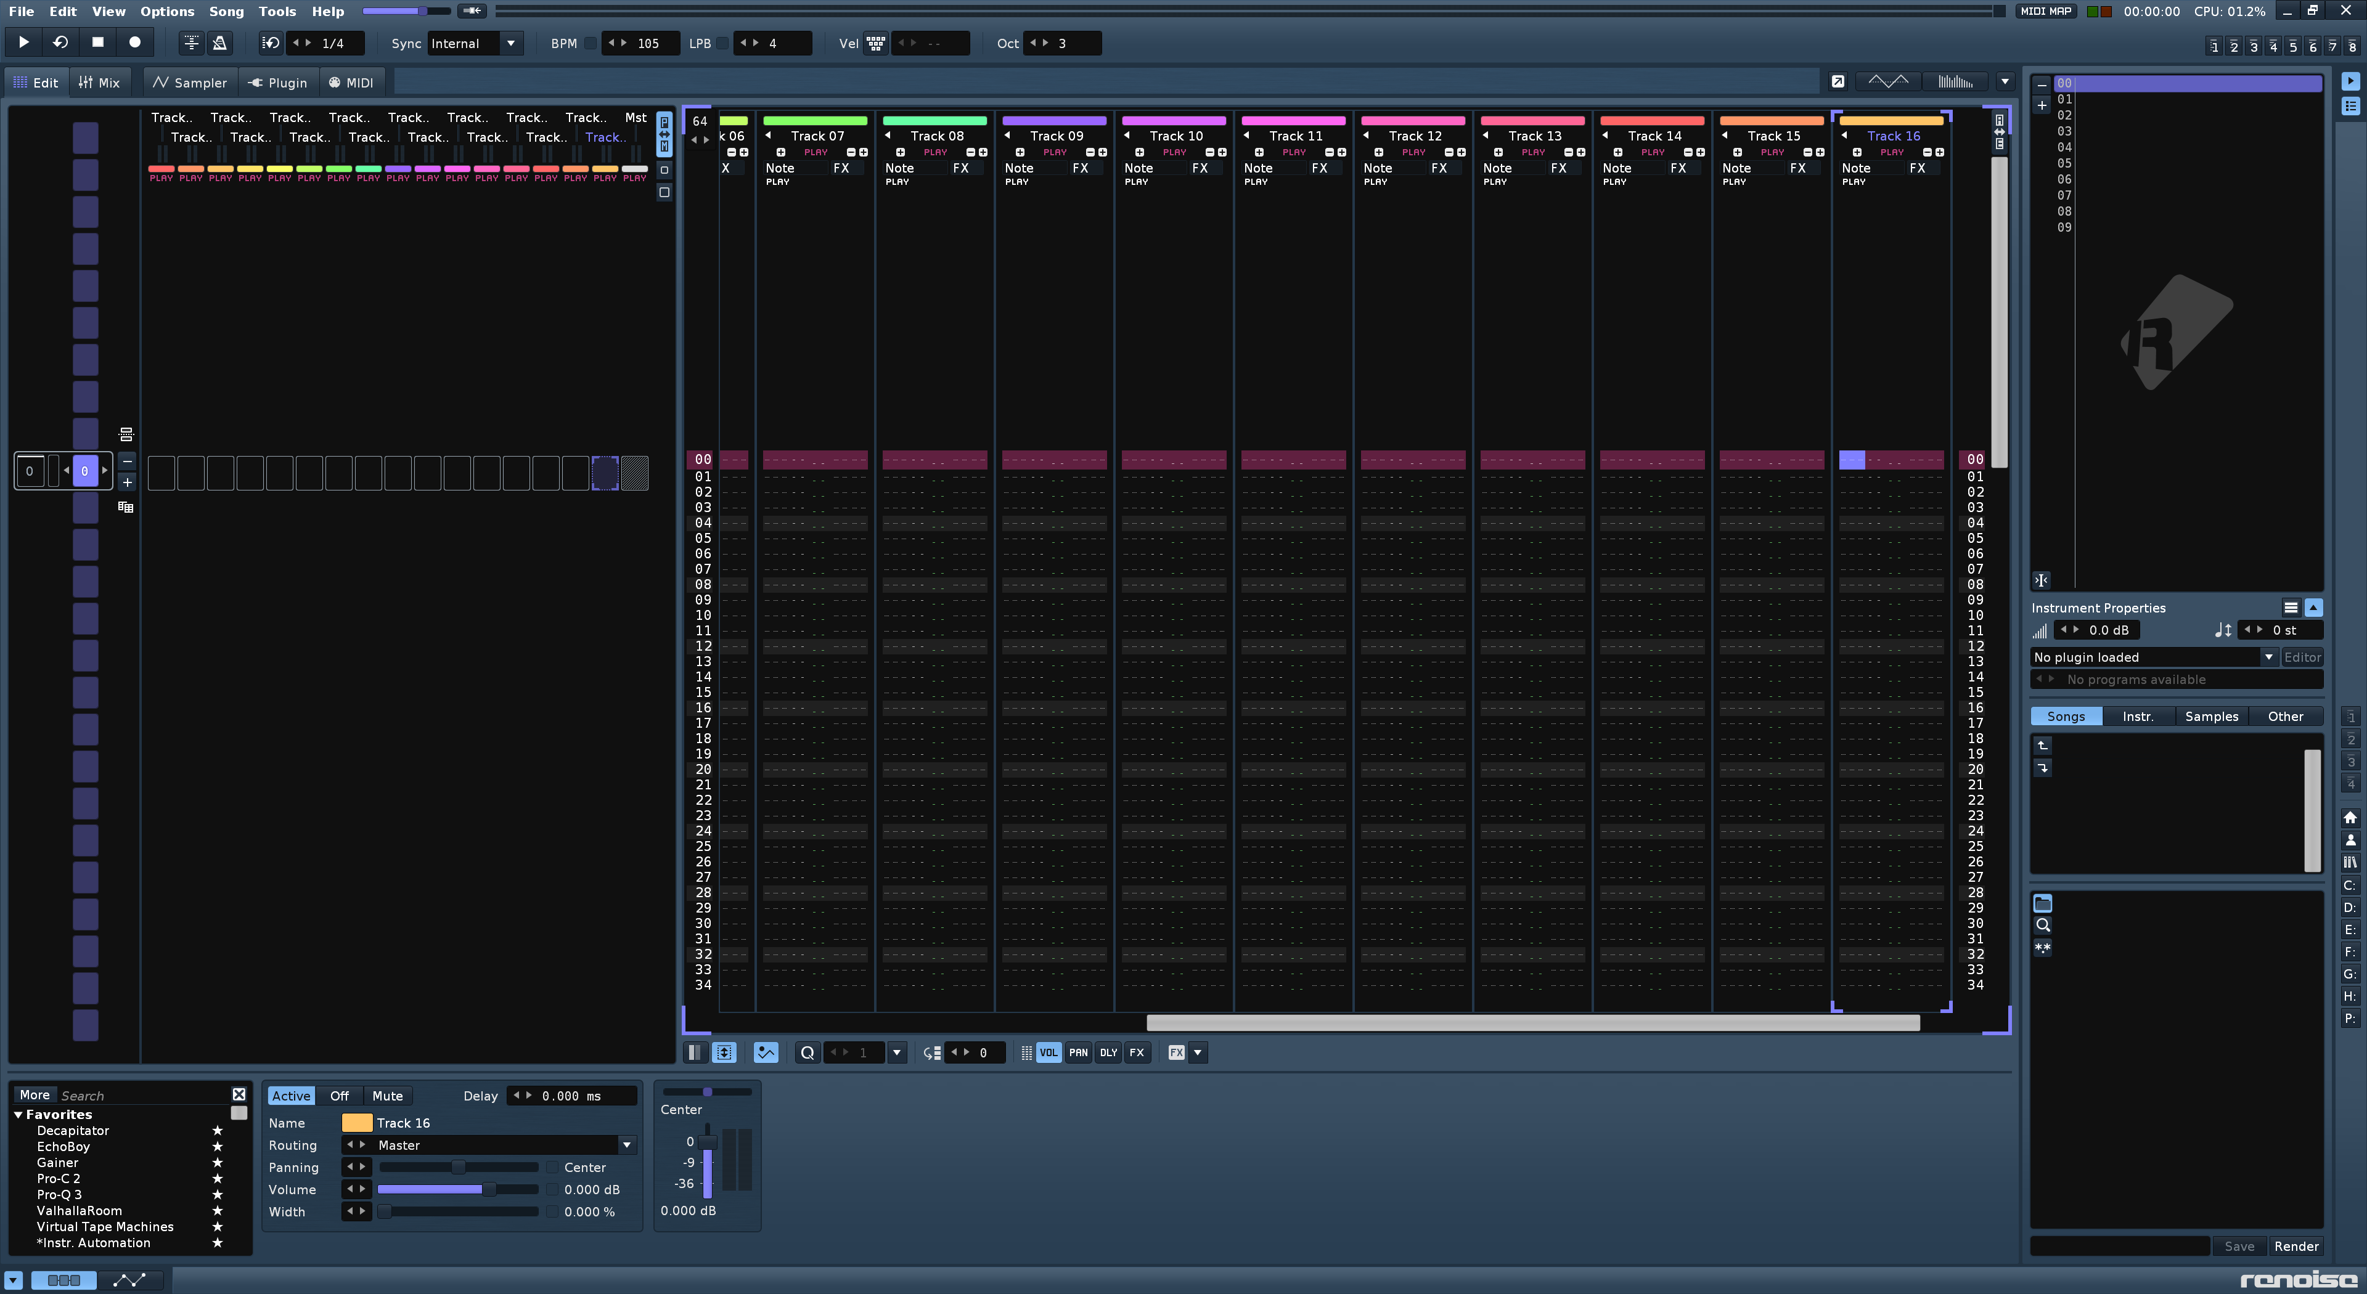
Task: Select the Other browser tab
Action: tap(2285, 717)
